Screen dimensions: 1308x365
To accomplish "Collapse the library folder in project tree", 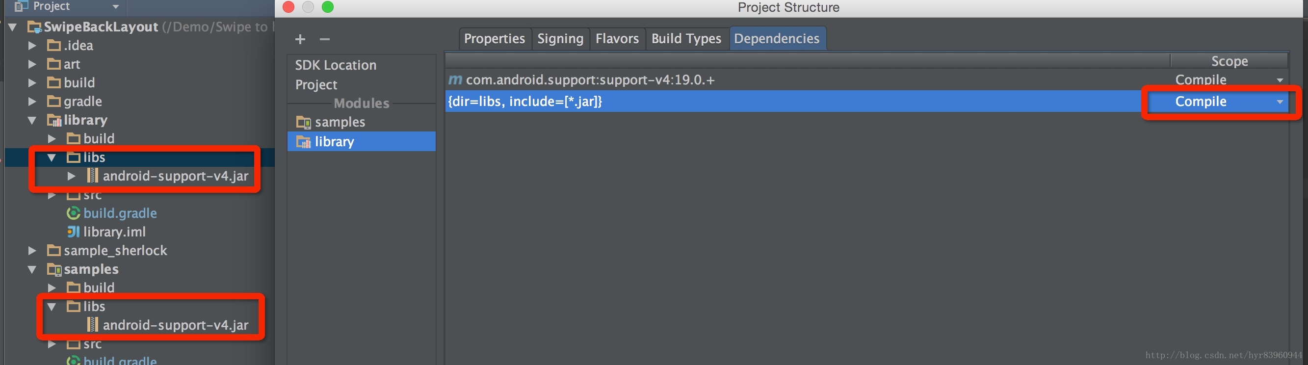I will (32, 120).
